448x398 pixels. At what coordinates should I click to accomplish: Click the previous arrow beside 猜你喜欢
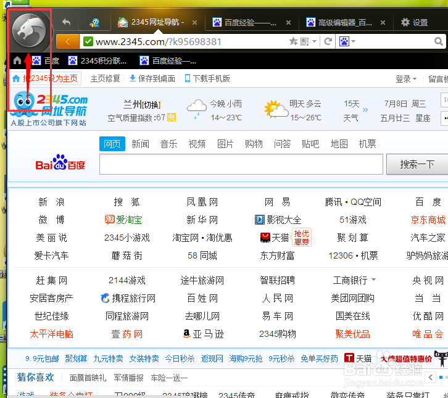(x=431, y=378)
